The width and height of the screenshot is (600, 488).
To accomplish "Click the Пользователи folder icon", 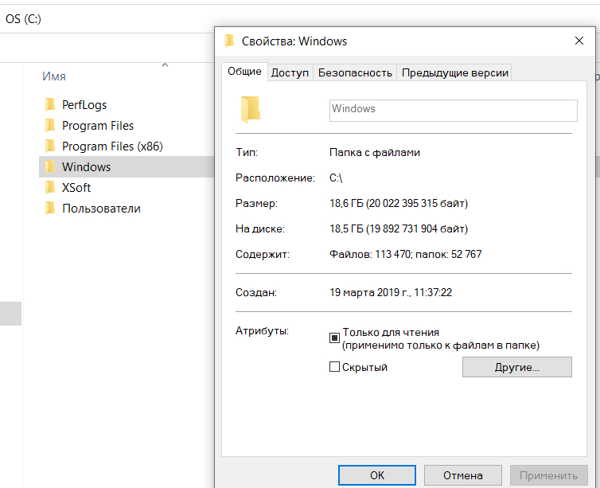I will coord(50,208).
